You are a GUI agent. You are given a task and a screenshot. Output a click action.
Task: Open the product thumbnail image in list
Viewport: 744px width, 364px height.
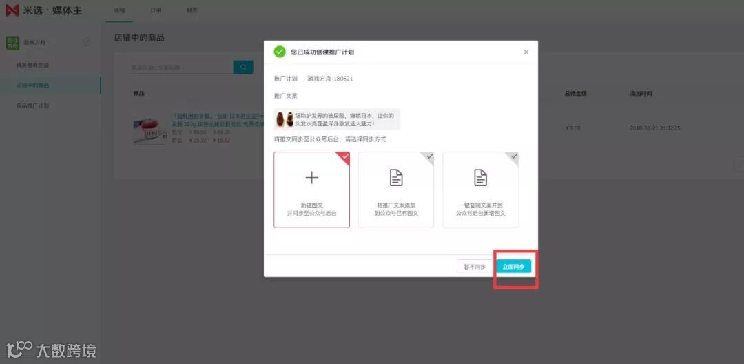tap(150, 130)
